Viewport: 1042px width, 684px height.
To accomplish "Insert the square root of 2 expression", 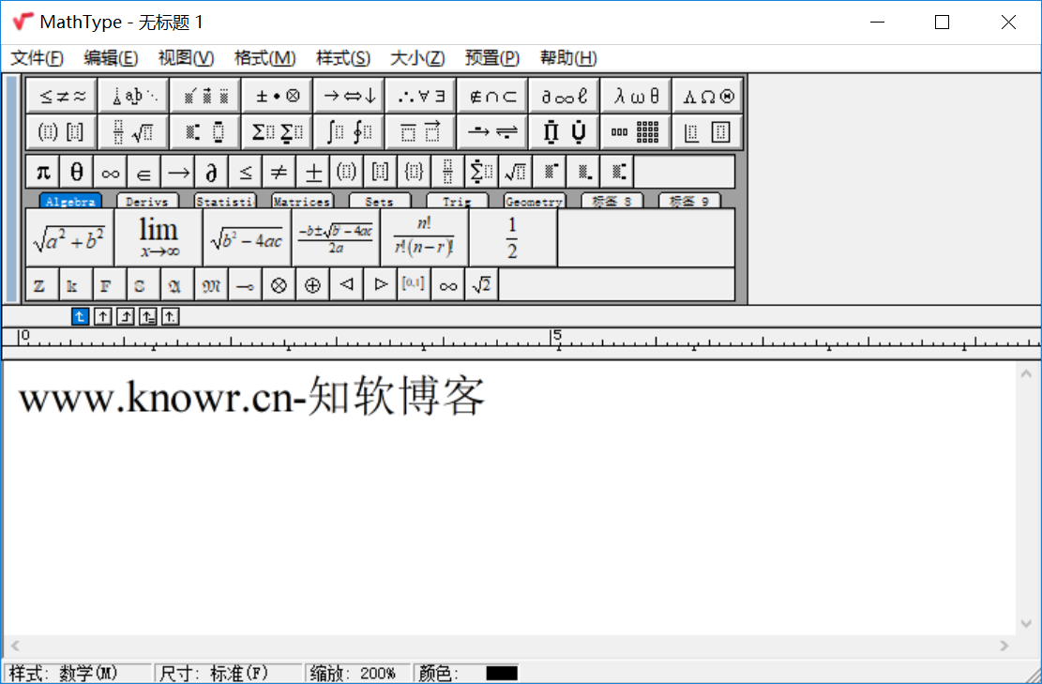I will (x=482, y=285).
